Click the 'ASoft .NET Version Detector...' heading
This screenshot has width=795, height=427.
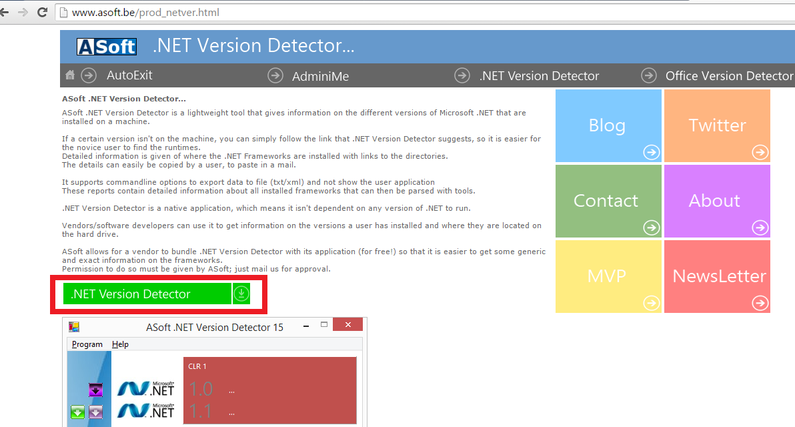tap(123, 99)
